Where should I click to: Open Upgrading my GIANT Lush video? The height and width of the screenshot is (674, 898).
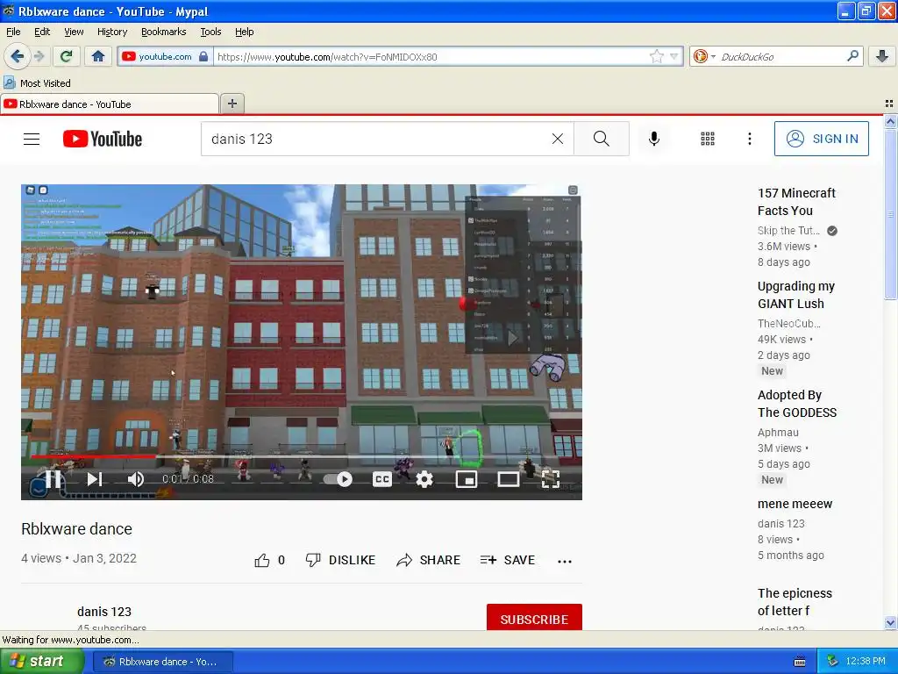click(x=795, y=295)
